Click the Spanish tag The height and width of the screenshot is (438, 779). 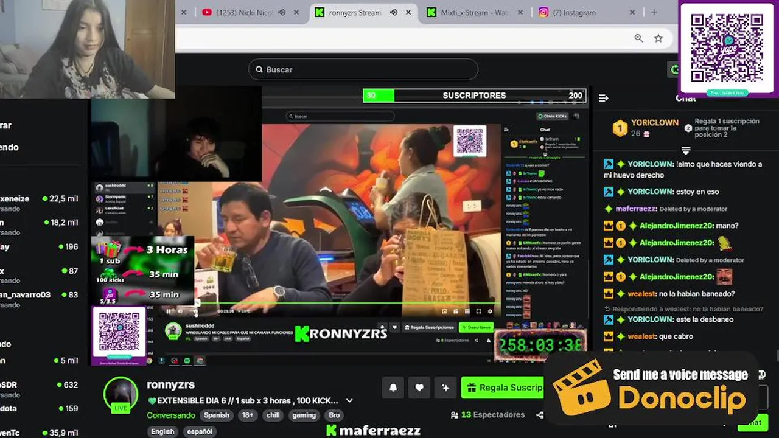tap(217, 415)
